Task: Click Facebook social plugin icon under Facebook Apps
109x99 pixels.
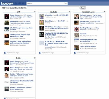Action: [75, 53]
